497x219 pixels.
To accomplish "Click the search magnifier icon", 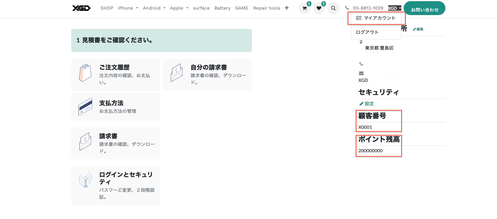I will pyautogui.click(x=333, y=8).
